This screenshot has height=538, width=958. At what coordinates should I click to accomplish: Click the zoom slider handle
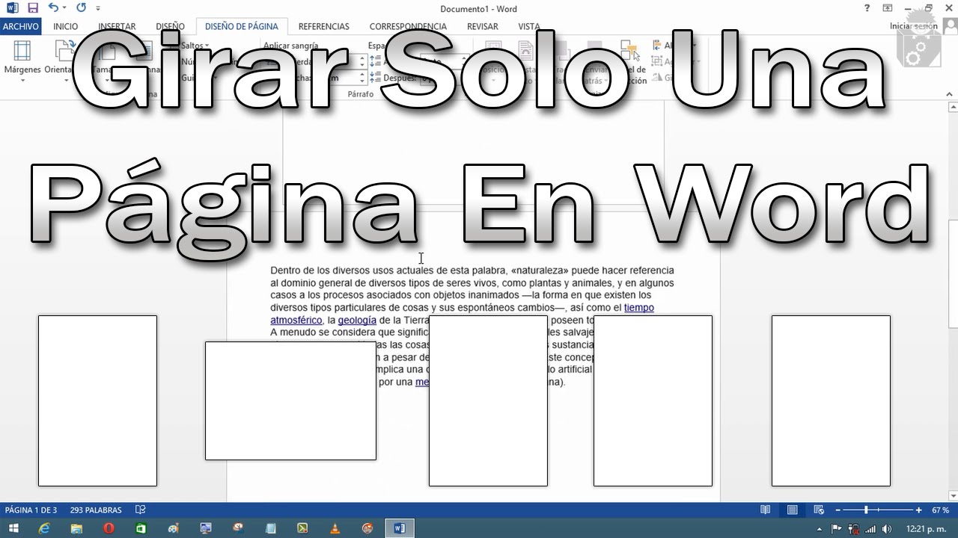point(866,510)
